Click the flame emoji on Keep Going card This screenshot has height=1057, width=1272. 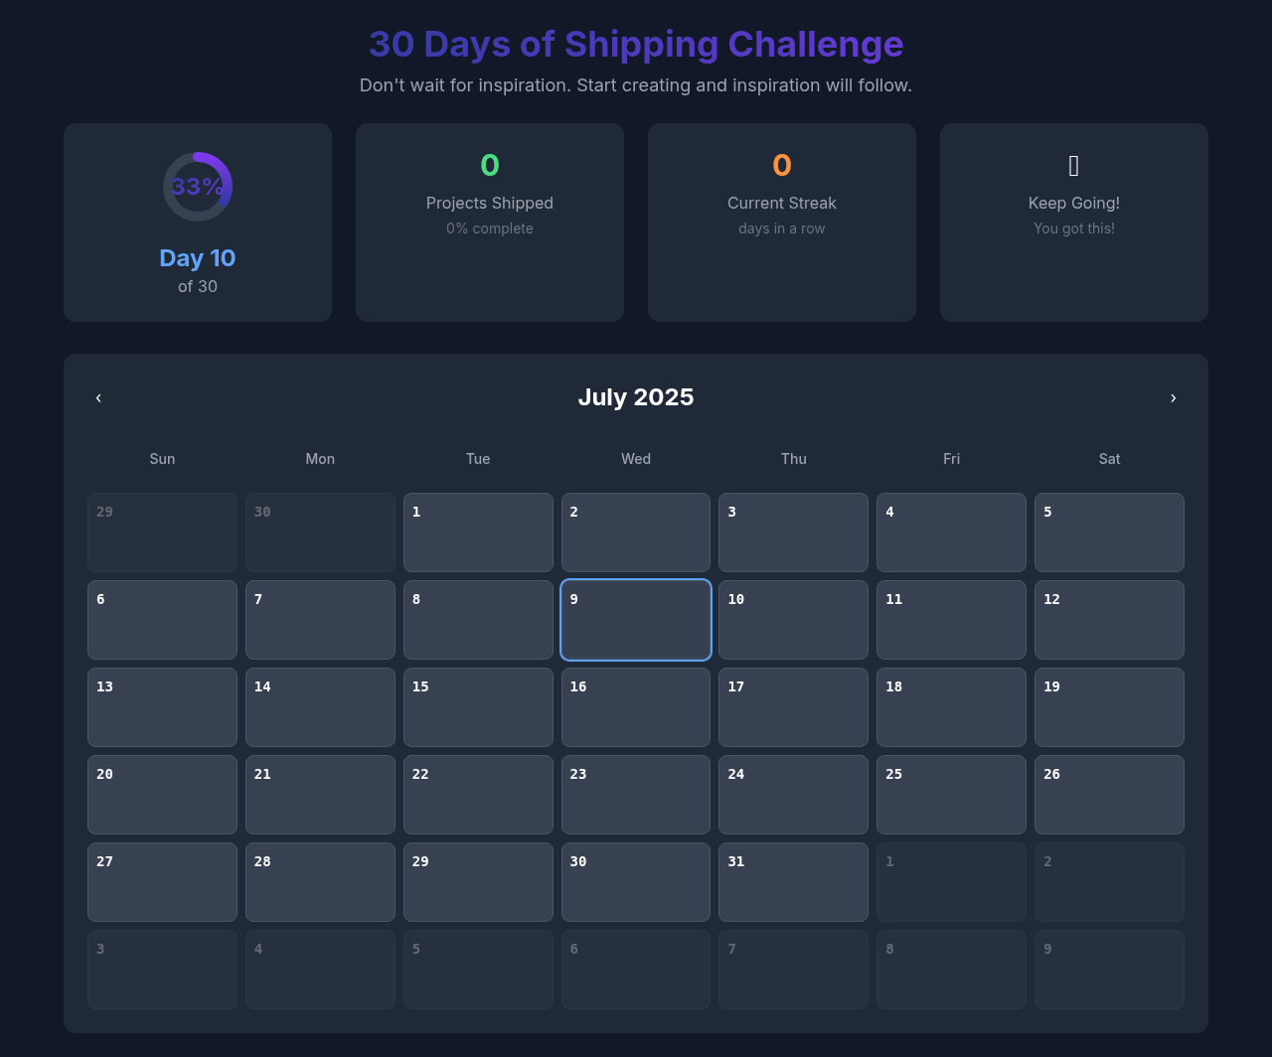point(1073,165)
